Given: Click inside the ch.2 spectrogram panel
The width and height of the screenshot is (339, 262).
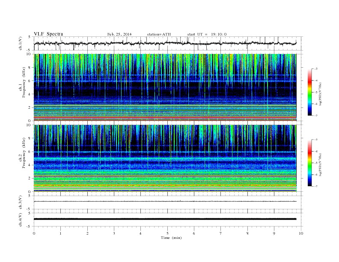Looking at the screenshot, I should 165,158.
